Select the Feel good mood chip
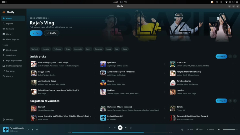240x135 pixels. (x=57, y=49)
